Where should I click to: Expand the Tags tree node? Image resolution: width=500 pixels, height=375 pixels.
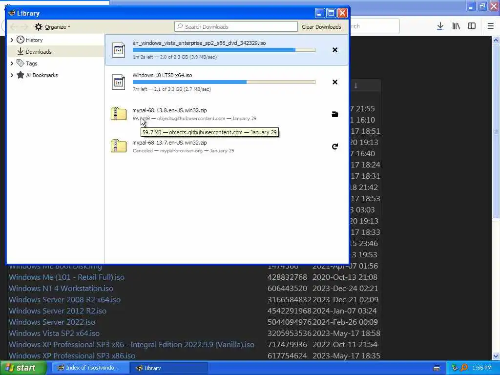pos(12,63)
